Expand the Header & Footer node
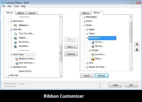This screenshot has width=142, height=102. tap(87, 67)
